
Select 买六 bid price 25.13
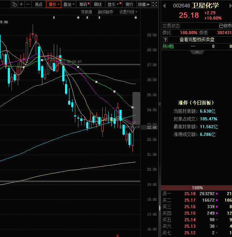[190, 226]
